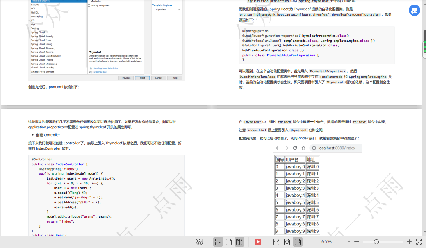Select Spring Cloud Circuit Breaker item
Viewport: 426px width, 248px height.
pyautogui.click(x=46, y=56)
